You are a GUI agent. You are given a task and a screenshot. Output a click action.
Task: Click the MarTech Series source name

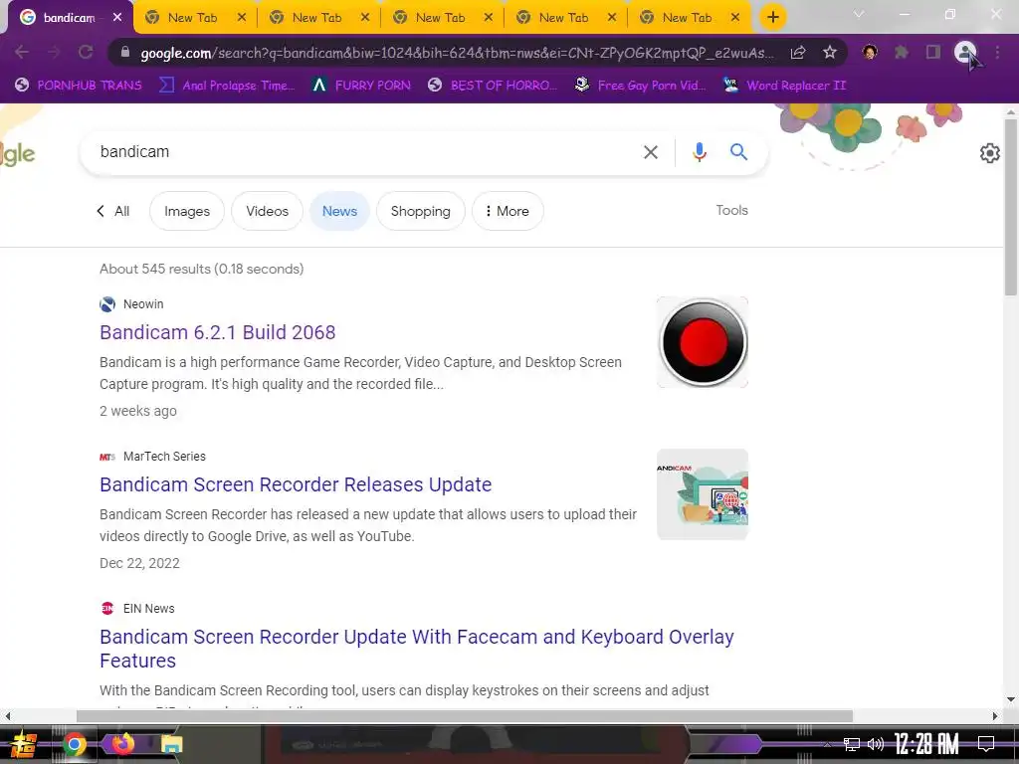click(x=164, y=456)
